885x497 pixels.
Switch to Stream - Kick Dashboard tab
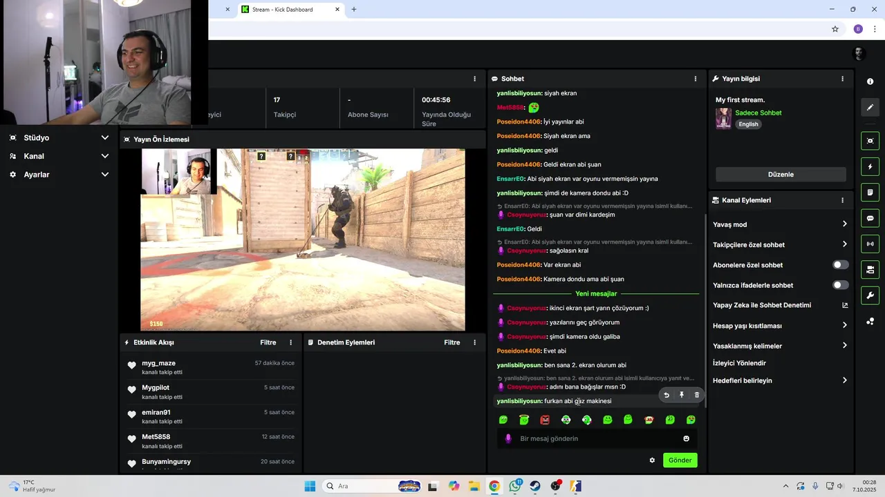click(290, 10)
